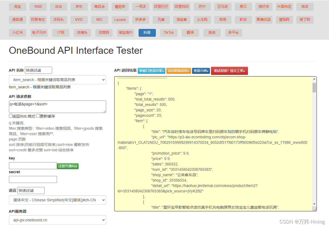Select the MIC tab
This screenshot has width=329, height=227.
[100, 20]
